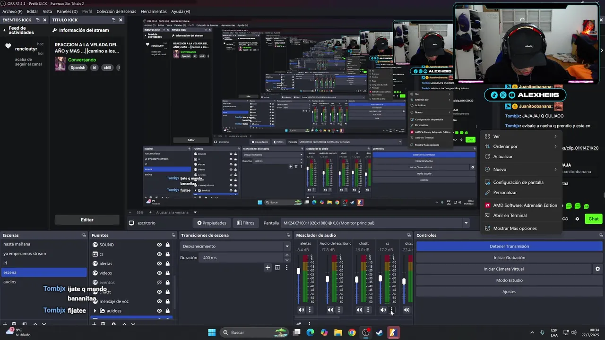Expand Nuevo submenu in context menu
This screenshot has height=340, width=605.
521,170
